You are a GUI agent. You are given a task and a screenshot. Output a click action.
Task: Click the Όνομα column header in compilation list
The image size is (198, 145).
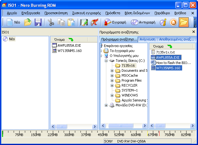pyautogui.click(x=69, y=40)
